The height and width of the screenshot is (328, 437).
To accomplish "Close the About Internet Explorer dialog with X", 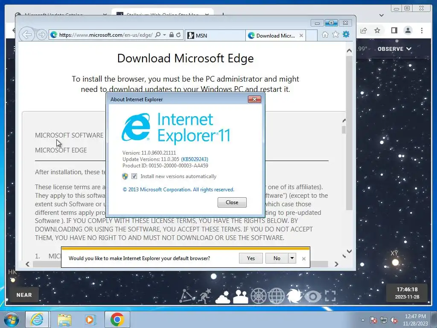I will pos(254,99).
